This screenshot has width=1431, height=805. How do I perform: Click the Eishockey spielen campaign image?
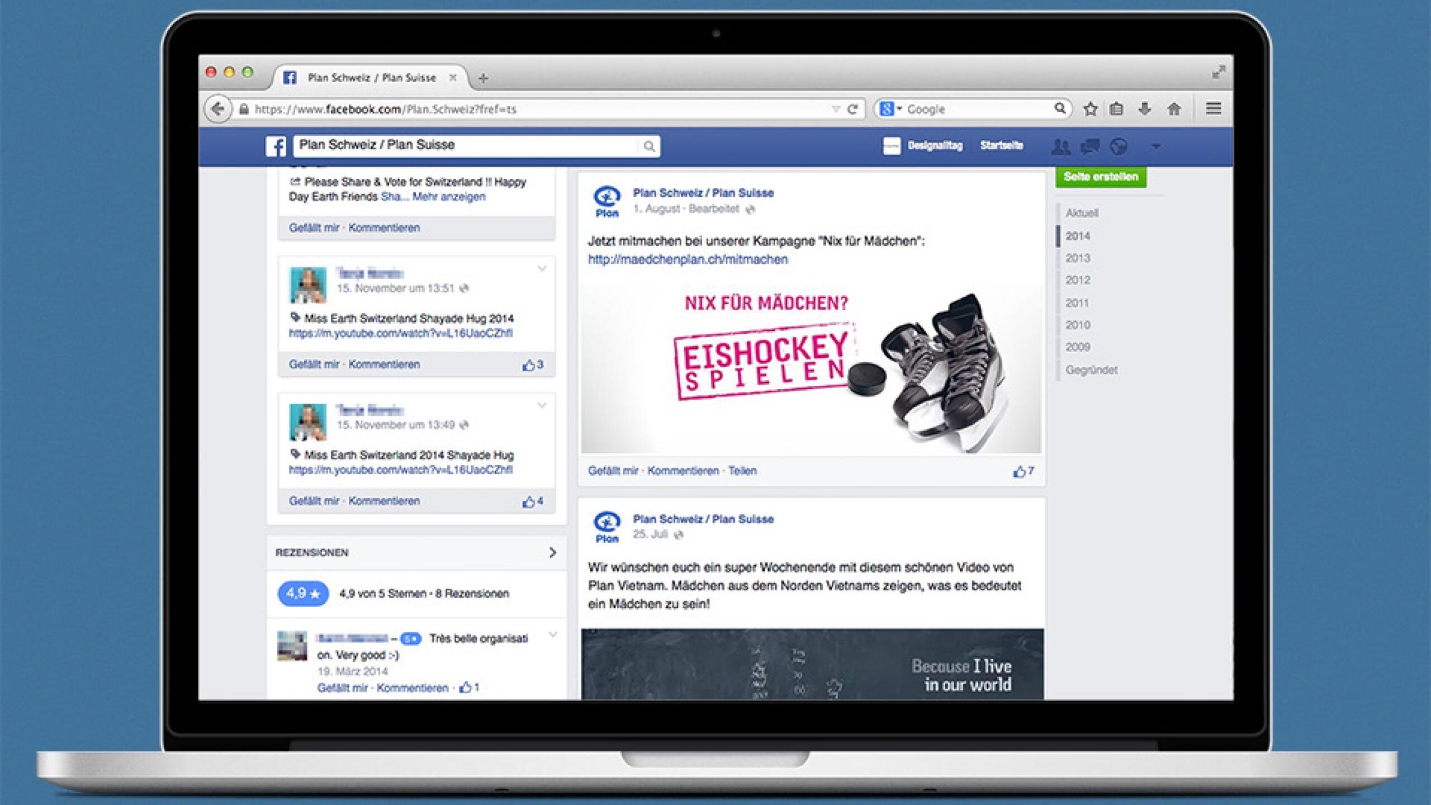click(x=811, y=369)
